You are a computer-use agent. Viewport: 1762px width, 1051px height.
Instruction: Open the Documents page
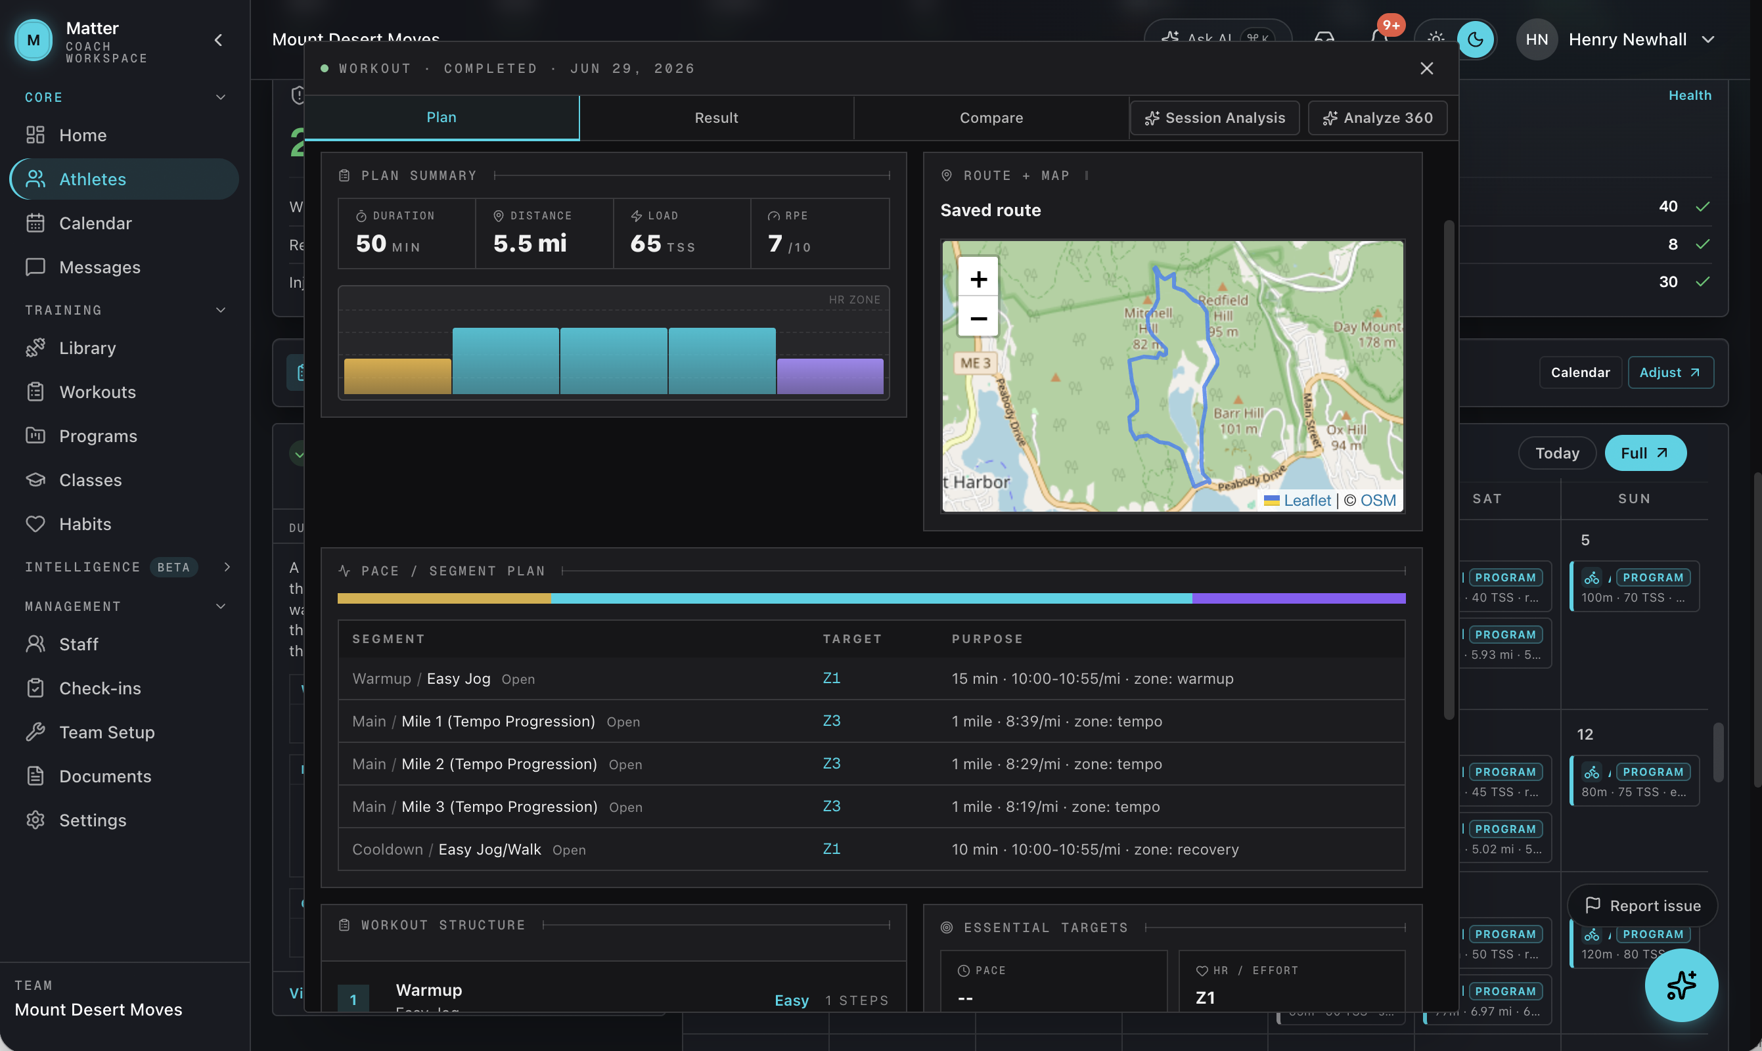point(124,776)
